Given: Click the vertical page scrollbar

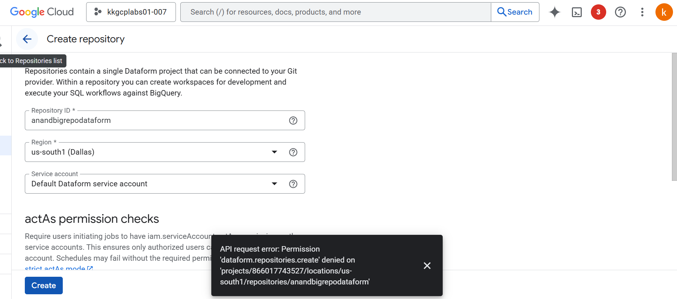Looking at the screenshot, I should coord(674,117).
